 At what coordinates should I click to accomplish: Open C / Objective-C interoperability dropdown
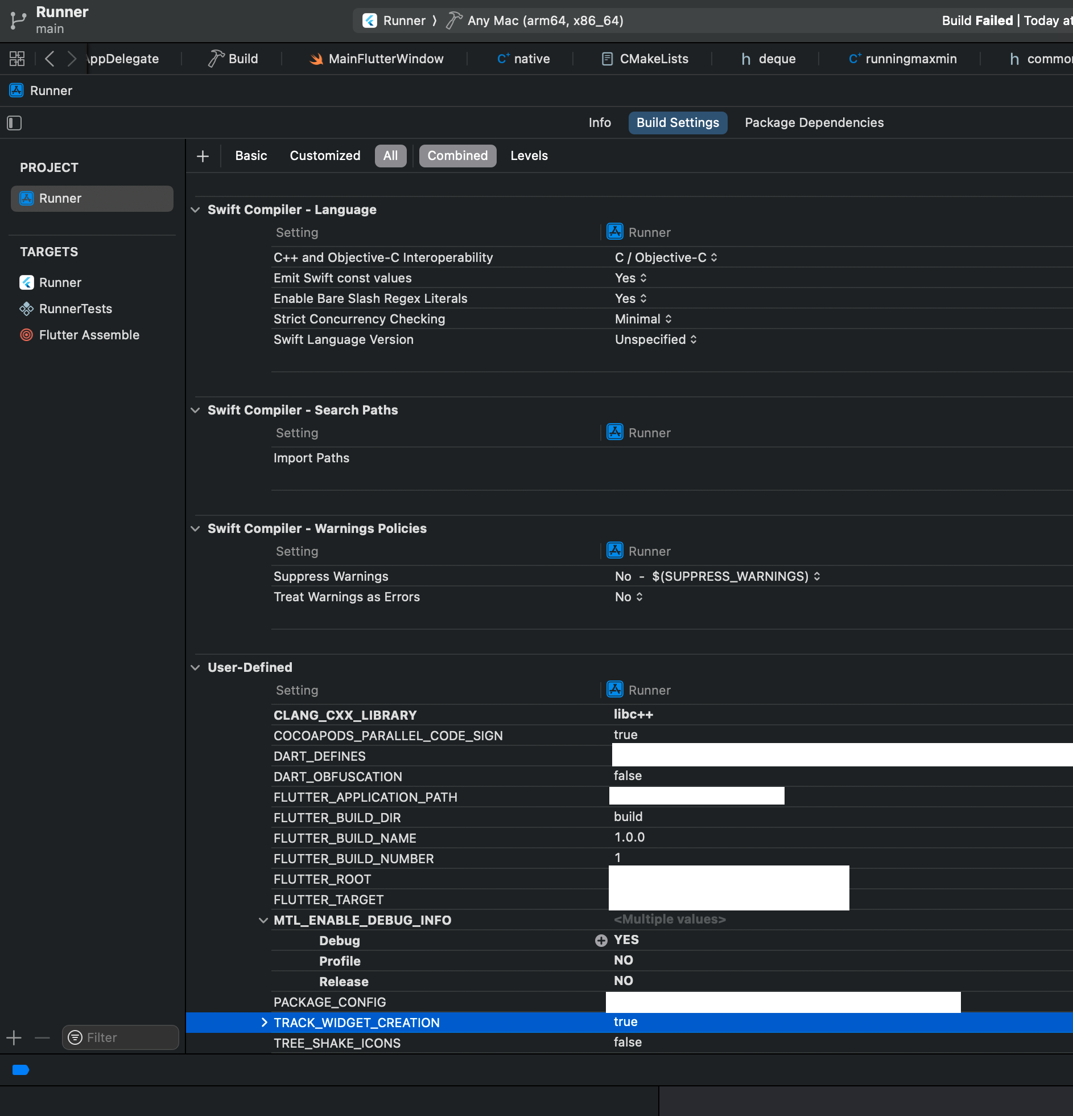click(x=666, y=257)
